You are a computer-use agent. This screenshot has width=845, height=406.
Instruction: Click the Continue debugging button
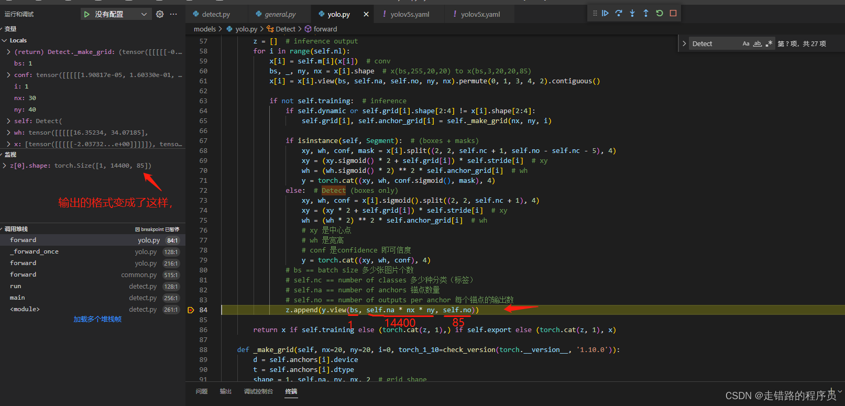[605, 13]
